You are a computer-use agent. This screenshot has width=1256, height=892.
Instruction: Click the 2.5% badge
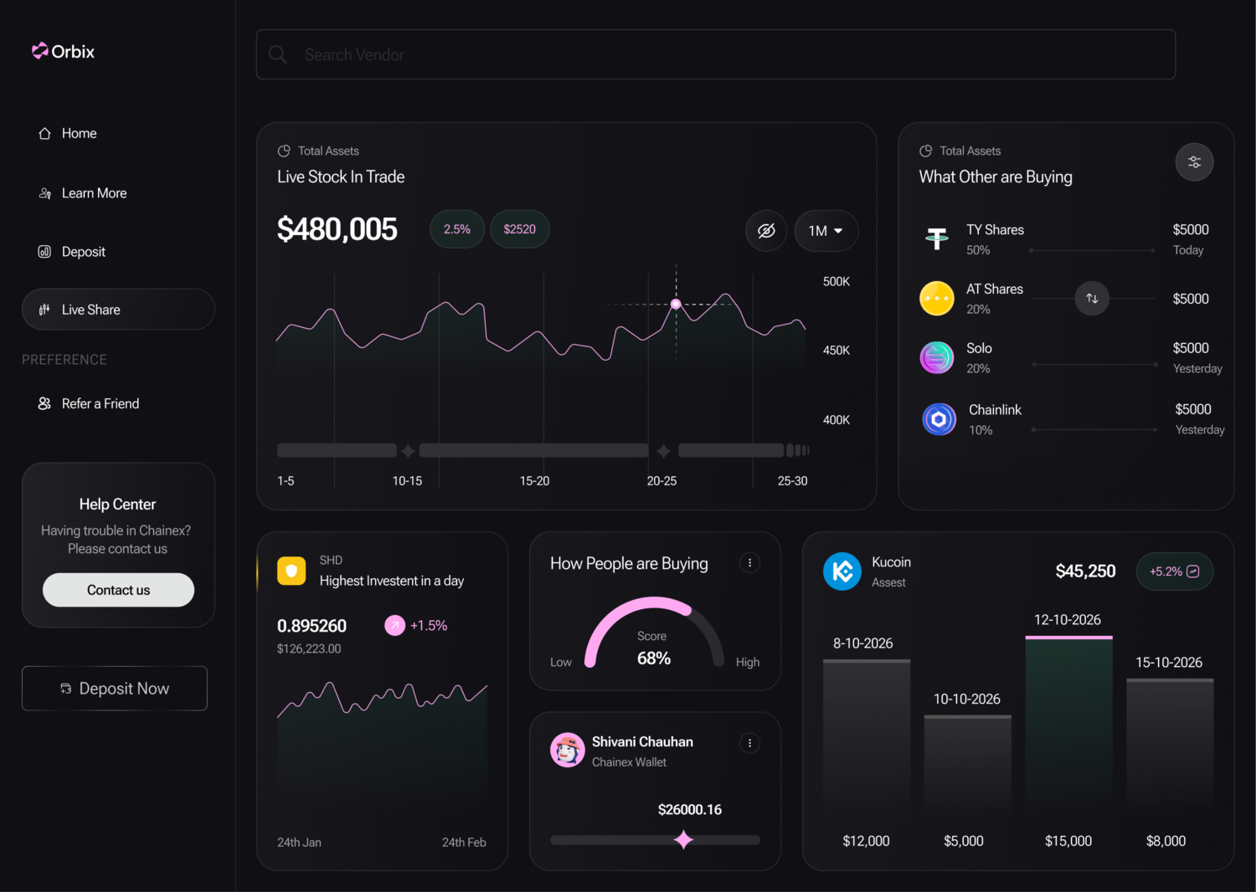[457, 229]
